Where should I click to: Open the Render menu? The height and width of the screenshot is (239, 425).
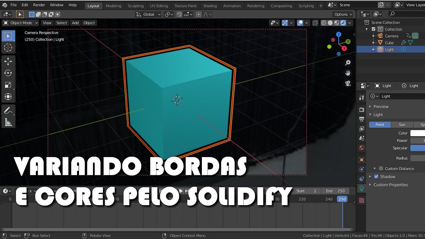click(x=39, y=5)
